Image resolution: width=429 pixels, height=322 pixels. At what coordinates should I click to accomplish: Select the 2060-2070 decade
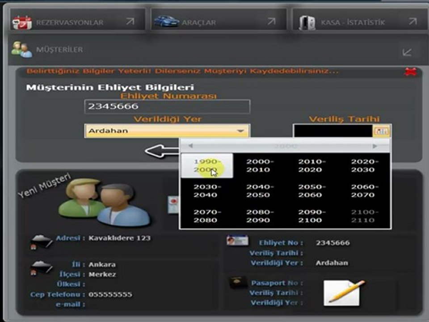coord(365,191)
